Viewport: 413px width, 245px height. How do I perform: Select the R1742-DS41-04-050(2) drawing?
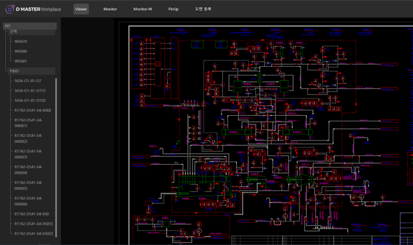pyautogui.click(x=33, y=233)
